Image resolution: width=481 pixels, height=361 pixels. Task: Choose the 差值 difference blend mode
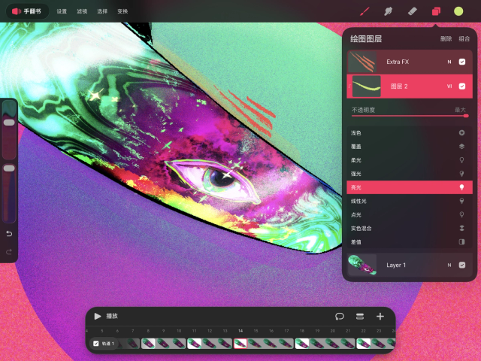410,242
